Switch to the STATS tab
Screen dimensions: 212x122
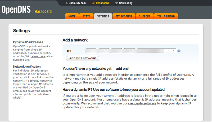[86, 16]
